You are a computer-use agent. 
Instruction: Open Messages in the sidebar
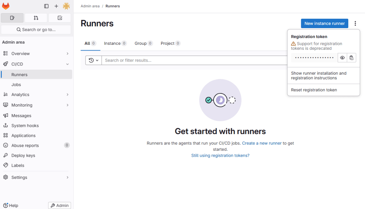point(36,116)
